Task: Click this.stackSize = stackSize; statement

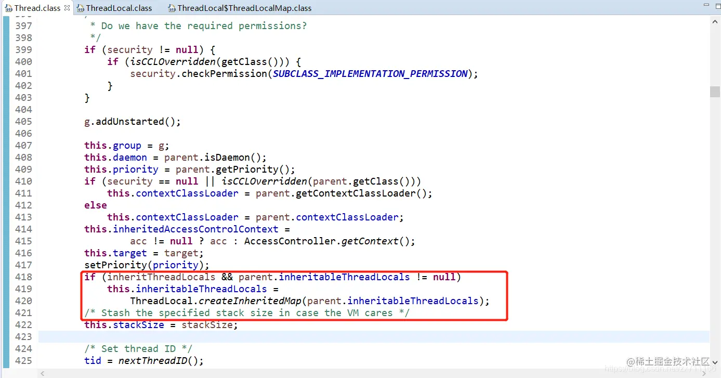Action: tap(161, 325)
